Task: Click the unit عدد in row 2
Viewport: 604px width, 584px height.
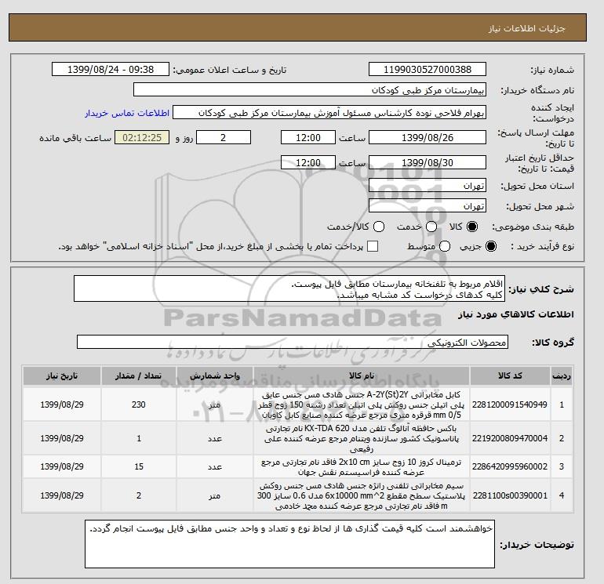Action: [215, 438]
